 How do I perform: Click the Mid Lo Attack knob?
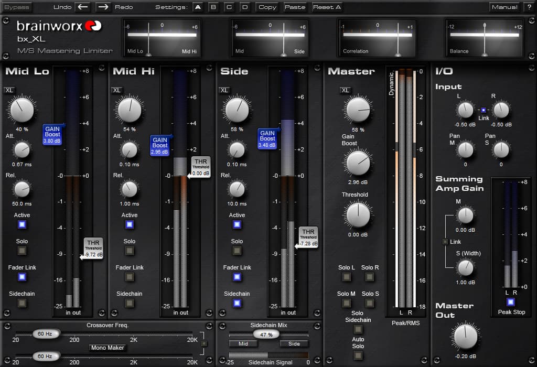click(x=22, y=150)
